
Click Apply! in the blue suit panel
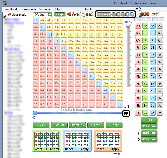(85, 149)
